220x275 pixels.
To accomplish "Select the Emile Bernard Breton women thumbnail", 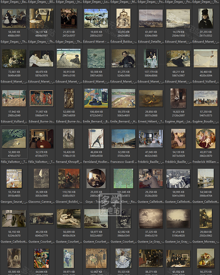I will point(96,98).
